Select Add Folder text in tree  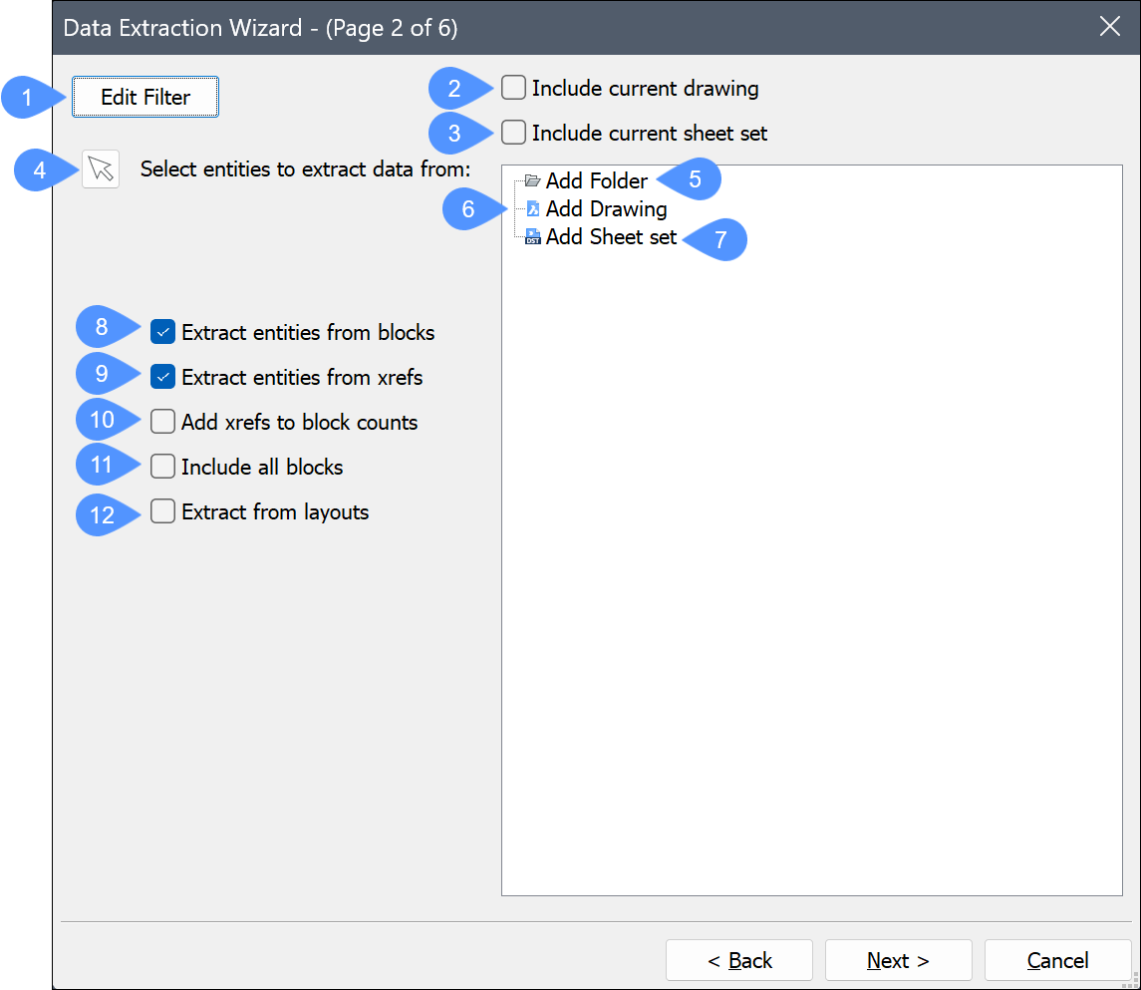[x=596, y=181]
